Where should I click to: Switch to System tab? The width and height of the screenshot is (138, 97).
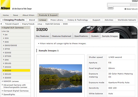click(x=95, y=36)
